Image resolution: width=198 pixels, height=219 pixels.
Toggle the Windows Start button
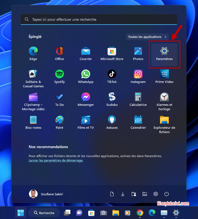pos(21,213)
